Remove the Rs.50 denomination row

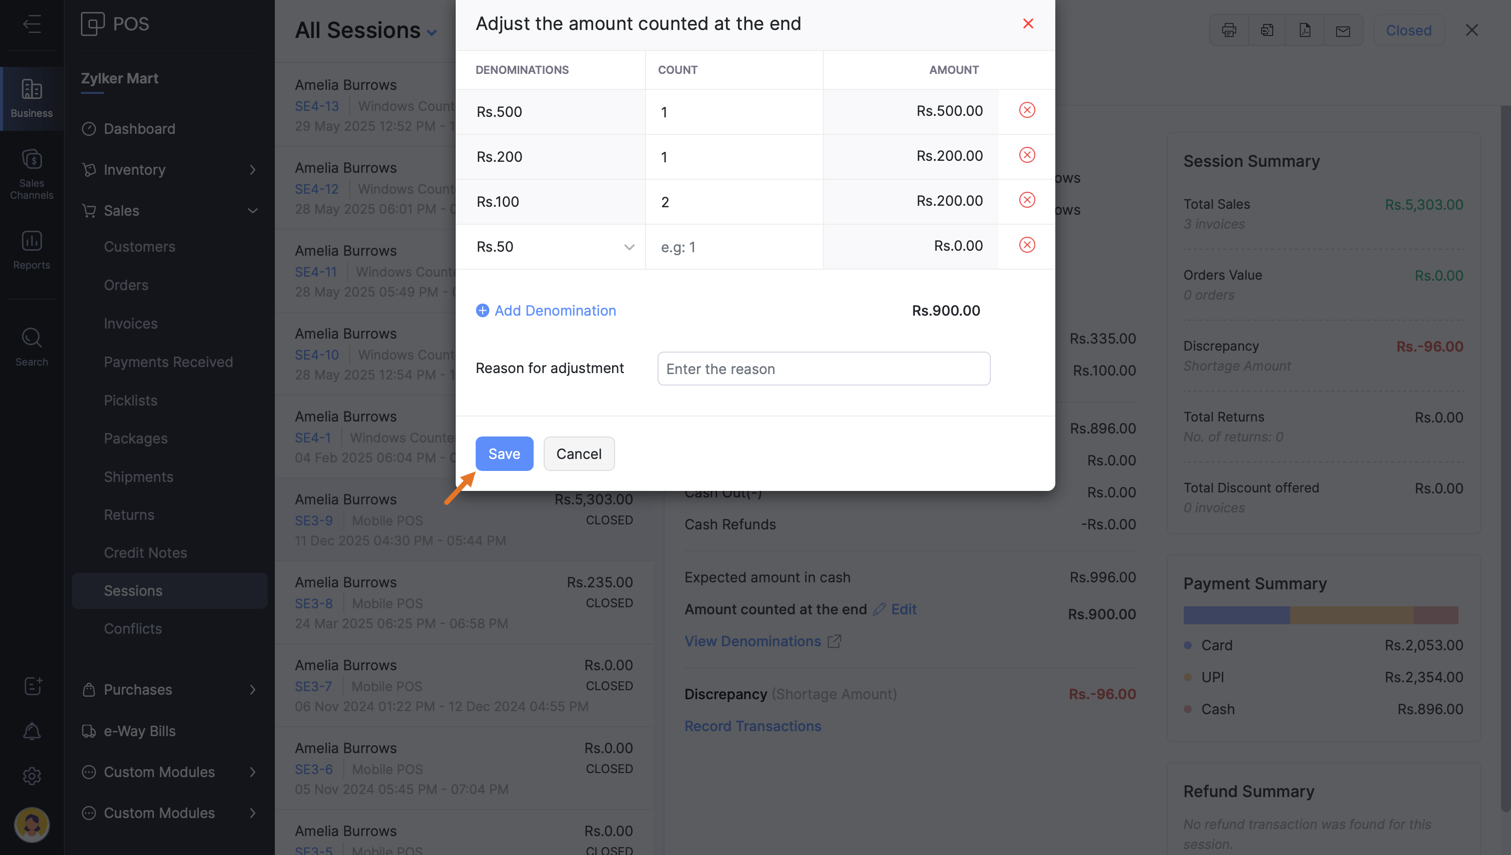[x=1026, y=245]
